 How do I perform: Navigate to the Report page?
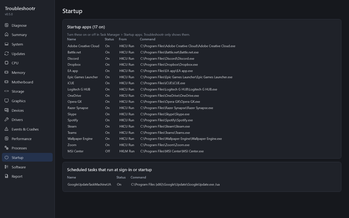27,176
